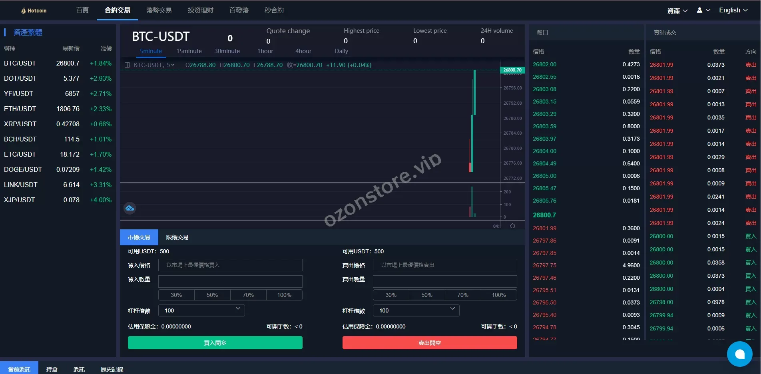Open the 資產 assets dropdown
761x374 pixels.
point(677,11)
